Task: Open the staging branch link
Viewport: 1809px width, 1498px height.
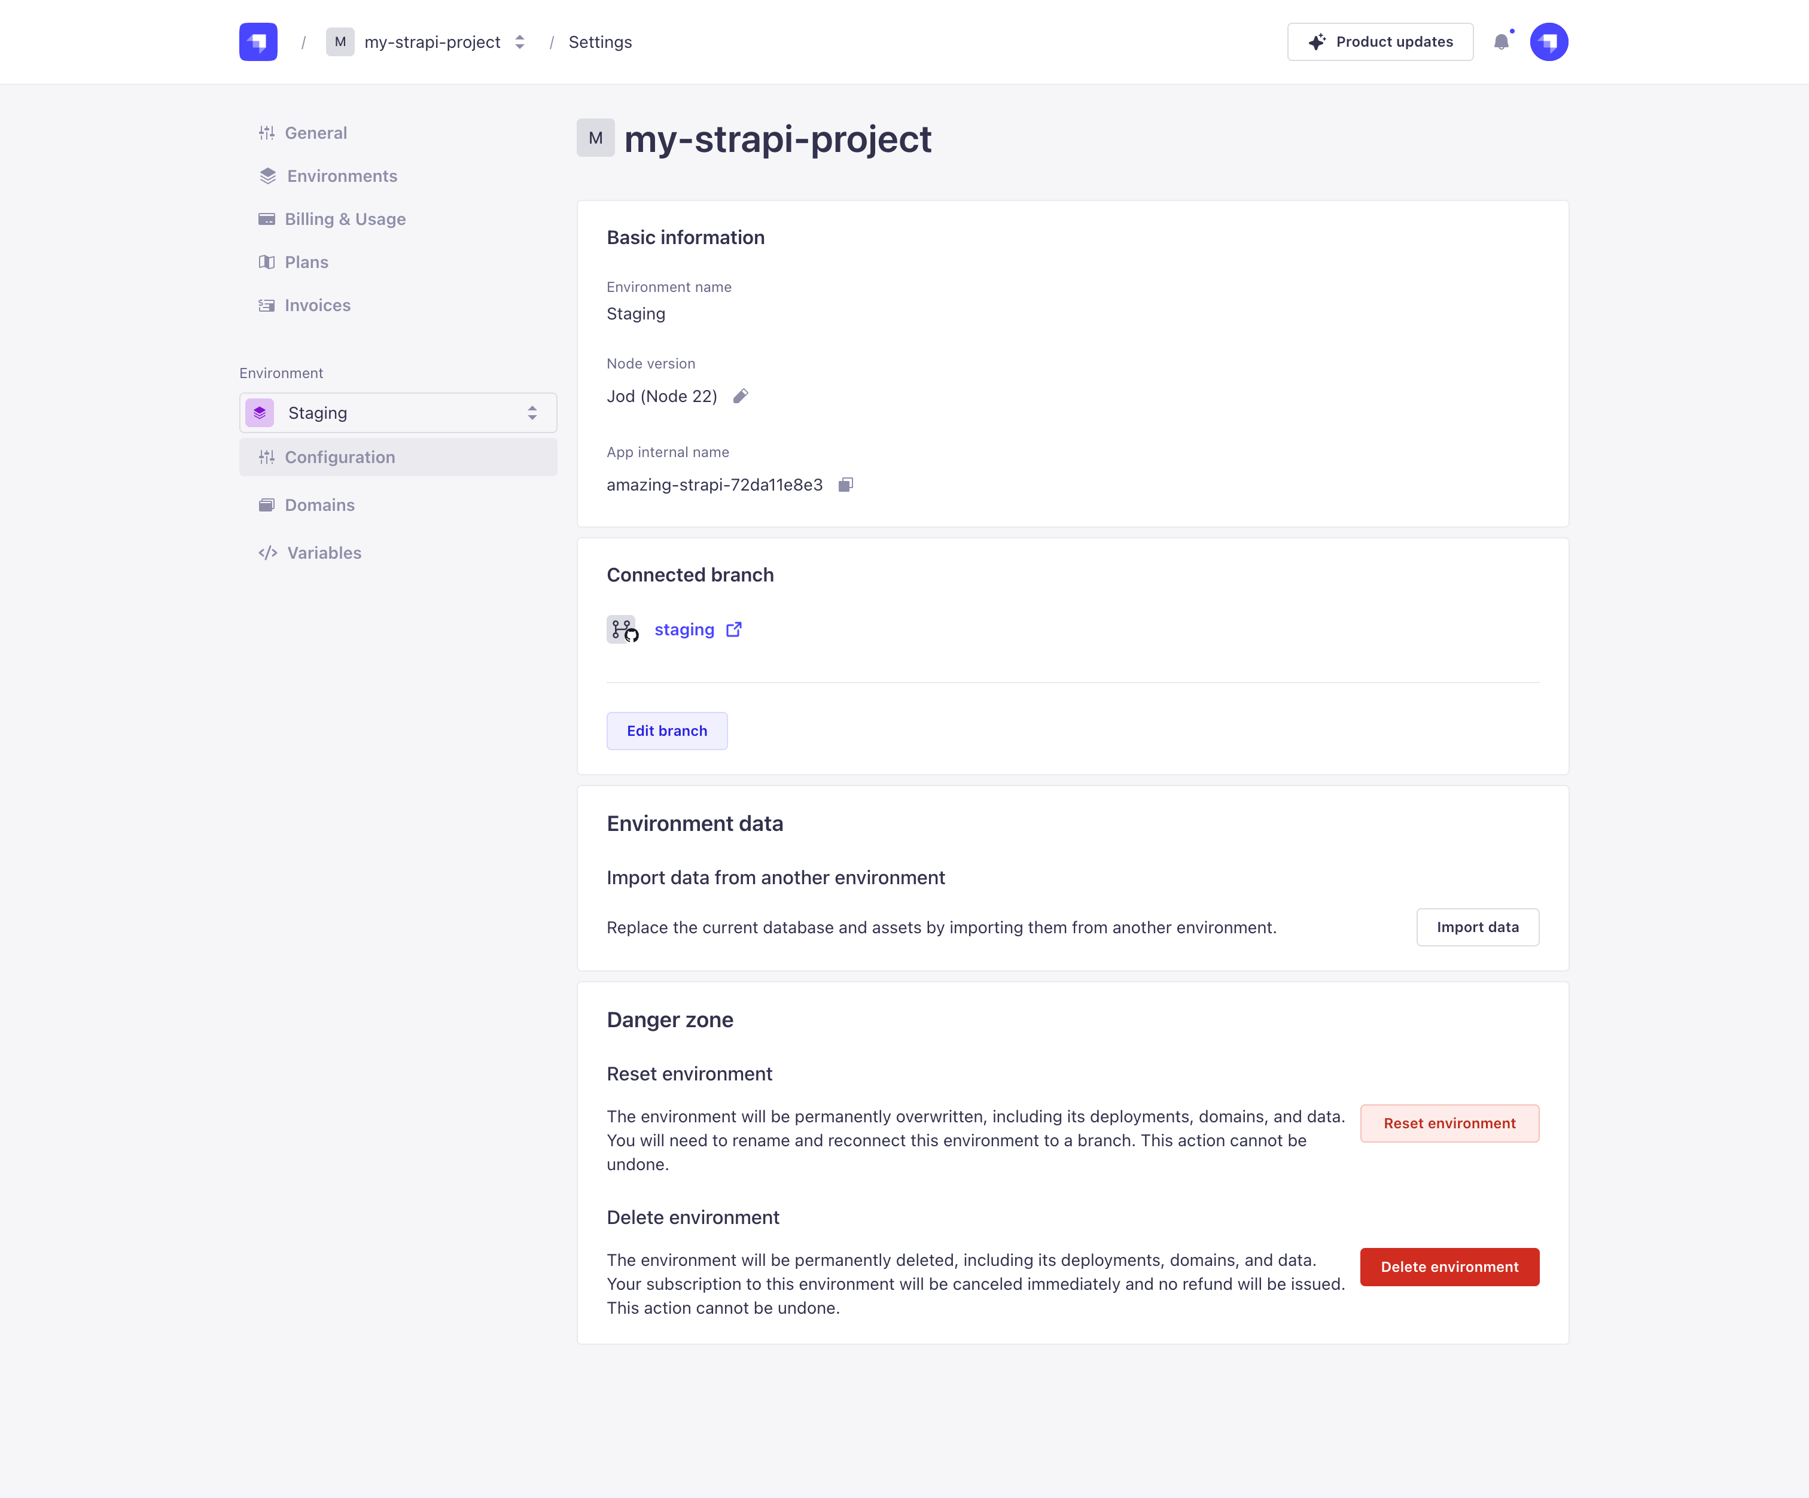Action: (x=684, y=629)
